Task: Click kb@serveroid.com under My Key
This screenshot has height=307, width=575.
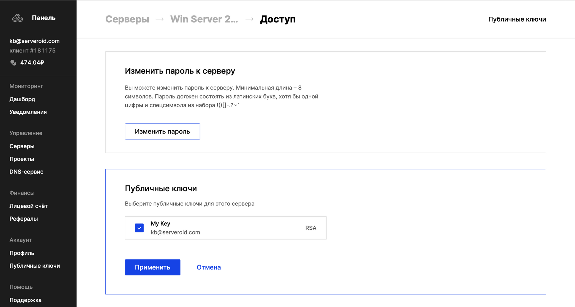Action: [x=175, y=232]
